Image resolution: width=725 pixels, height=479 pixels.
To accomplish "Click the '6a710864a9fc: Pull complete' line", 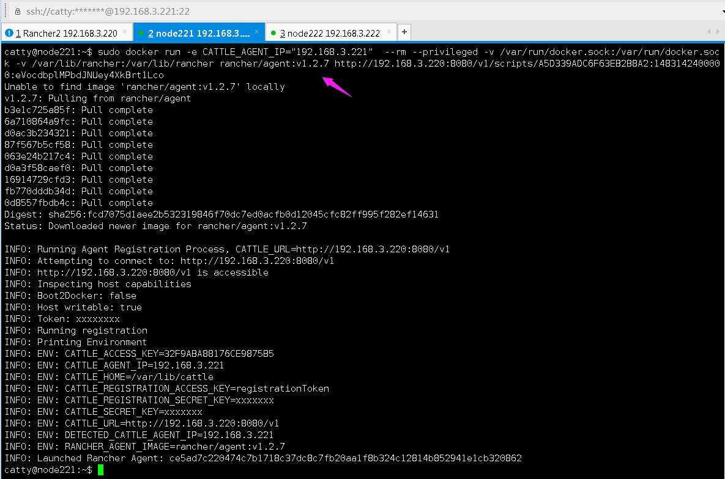I will tap(78, 122).
